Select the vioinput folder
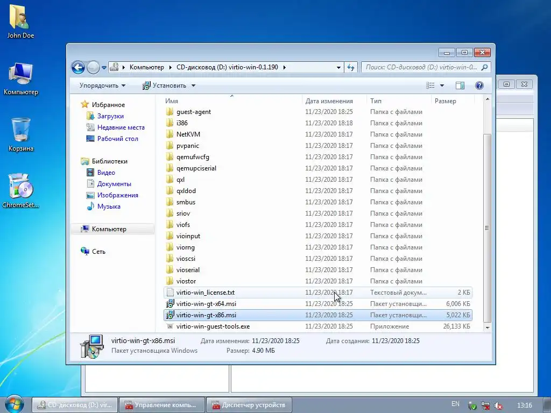Screen dimensions: 551x413 pos(188,236)
